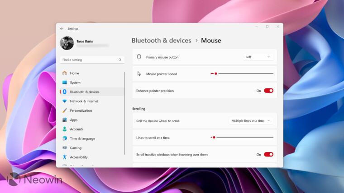Screen dimensions: 344x193
Task: Click the Time & language globe icon
Action: [64, 138]
